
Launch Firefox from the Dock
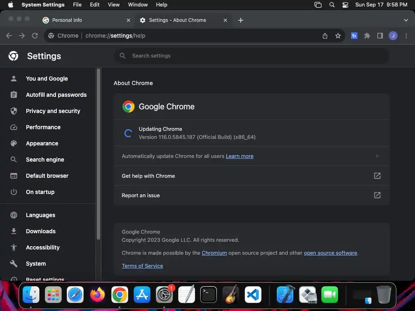point(97,295)
